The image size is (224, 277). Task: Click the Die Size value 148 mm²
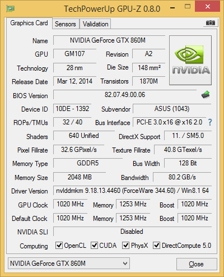click(149, 68)
